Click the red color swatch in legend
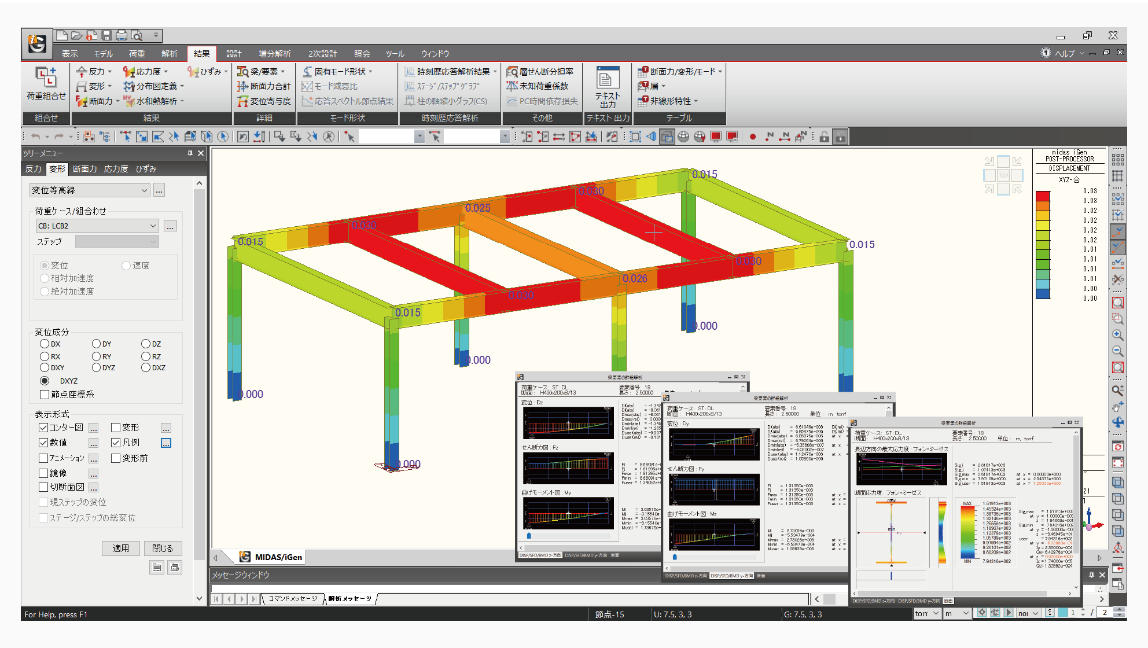The image size is (1148, 648). click(x=1043, y=196)
